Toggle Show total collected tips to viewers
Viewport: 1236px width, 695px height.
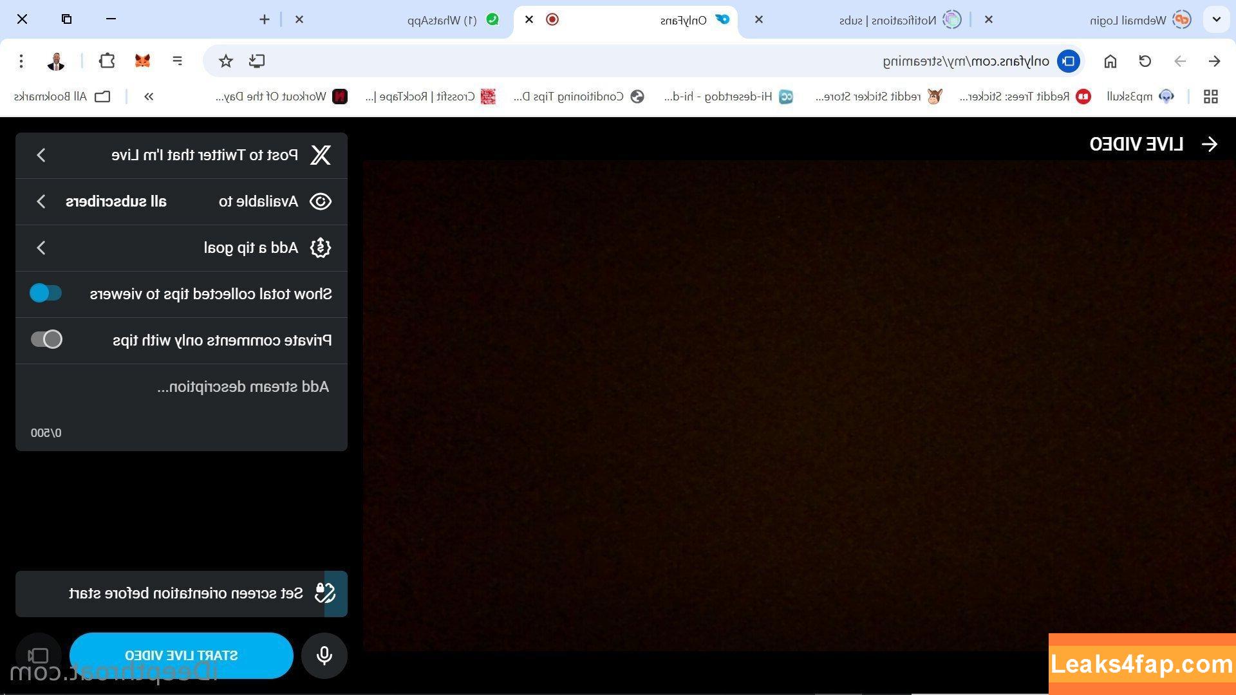pos(46,293)
